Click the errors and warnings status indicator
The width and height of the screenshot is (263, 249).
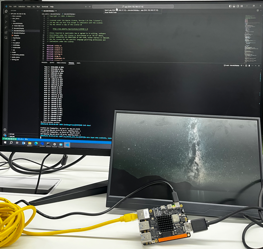(x=20, y=139)
